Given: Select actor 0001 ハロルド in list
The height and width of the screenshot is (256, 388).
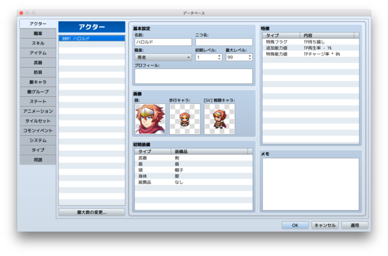Looking at the screenshot, I should point(92,39).
